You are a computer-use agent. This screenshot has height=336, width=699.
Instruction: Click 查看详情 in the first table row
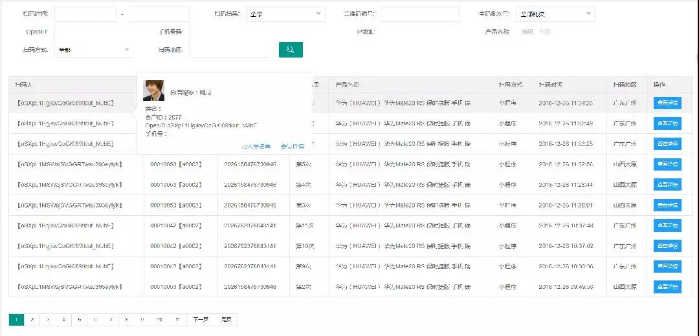pos(667,103)
